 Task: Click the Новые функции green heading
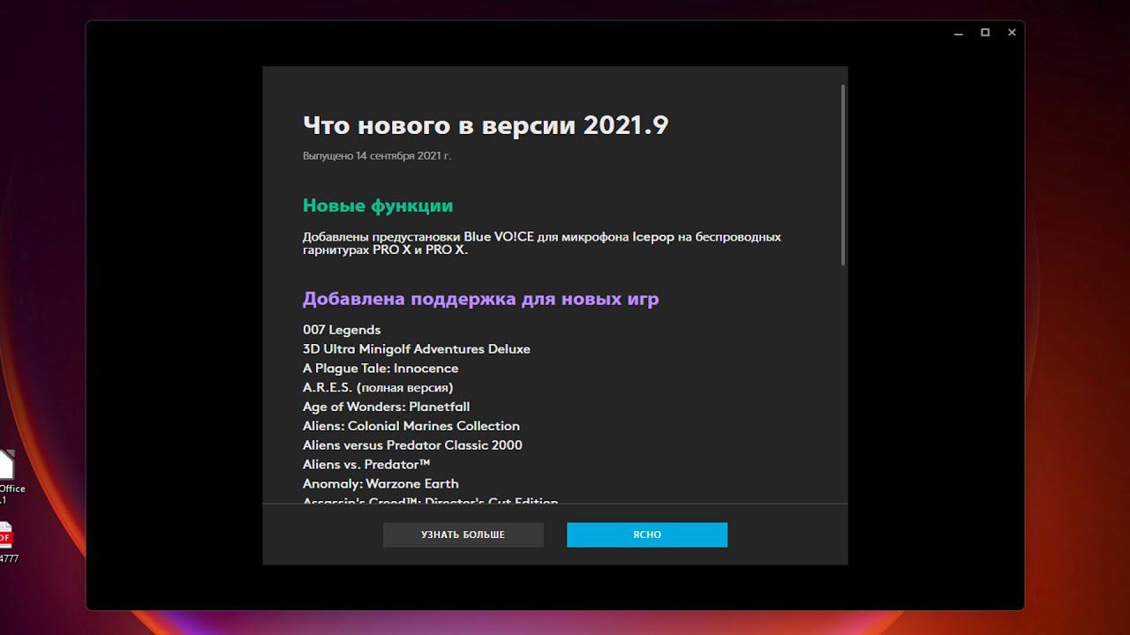[x=378, y=205]
